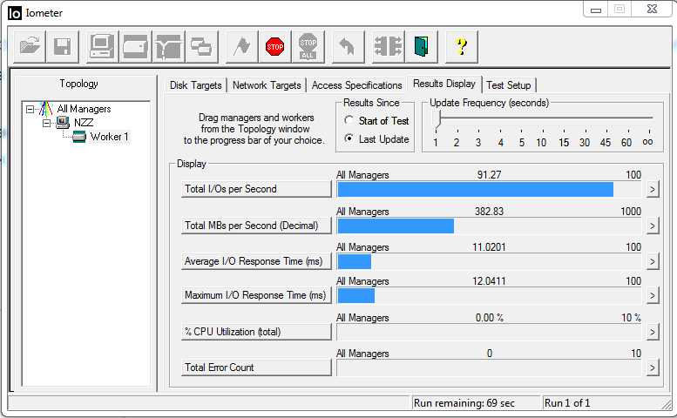Disconnect selected worker or manager icon
The width and height of the screenshot is (677, 418).
(x=388, y=46)
